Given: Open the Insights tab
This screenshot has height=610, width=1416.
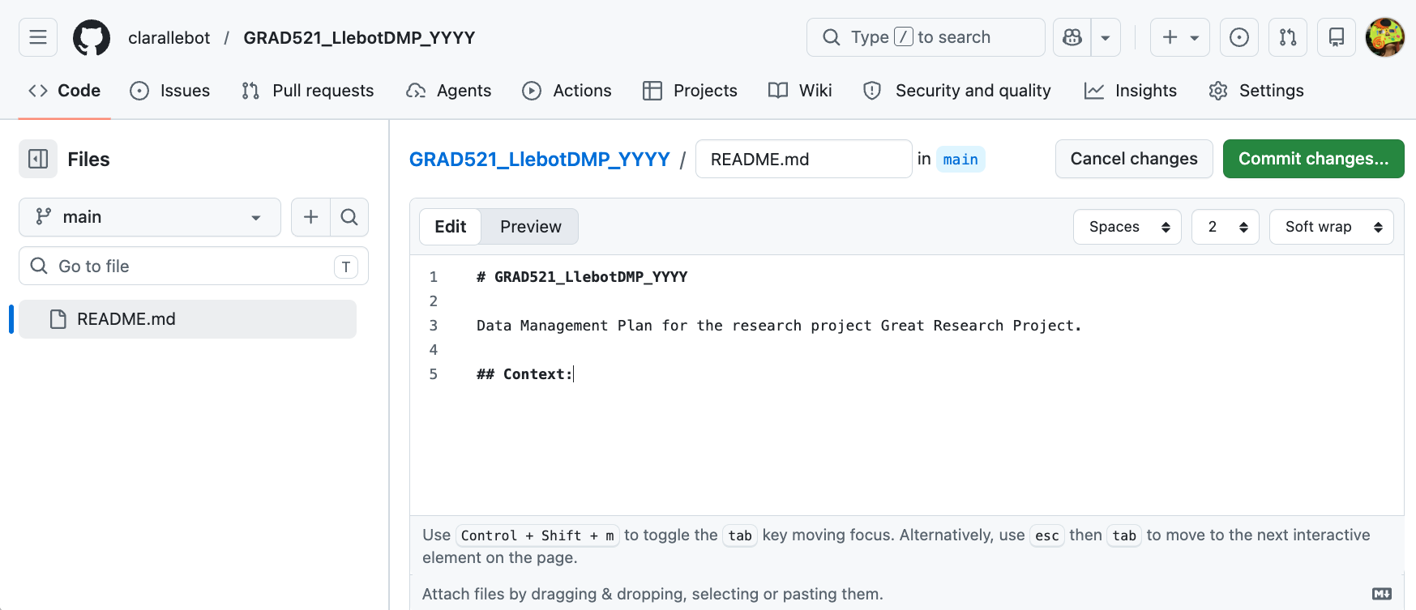Looking at the screenshot, I should coord(1131,91).
